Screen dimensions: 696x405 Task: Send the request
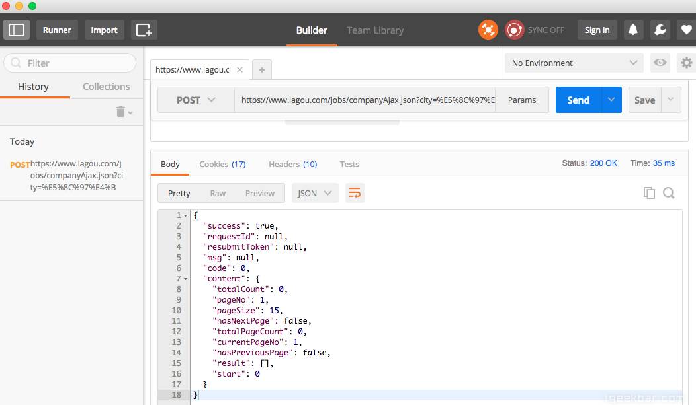[x=578, y=100]
